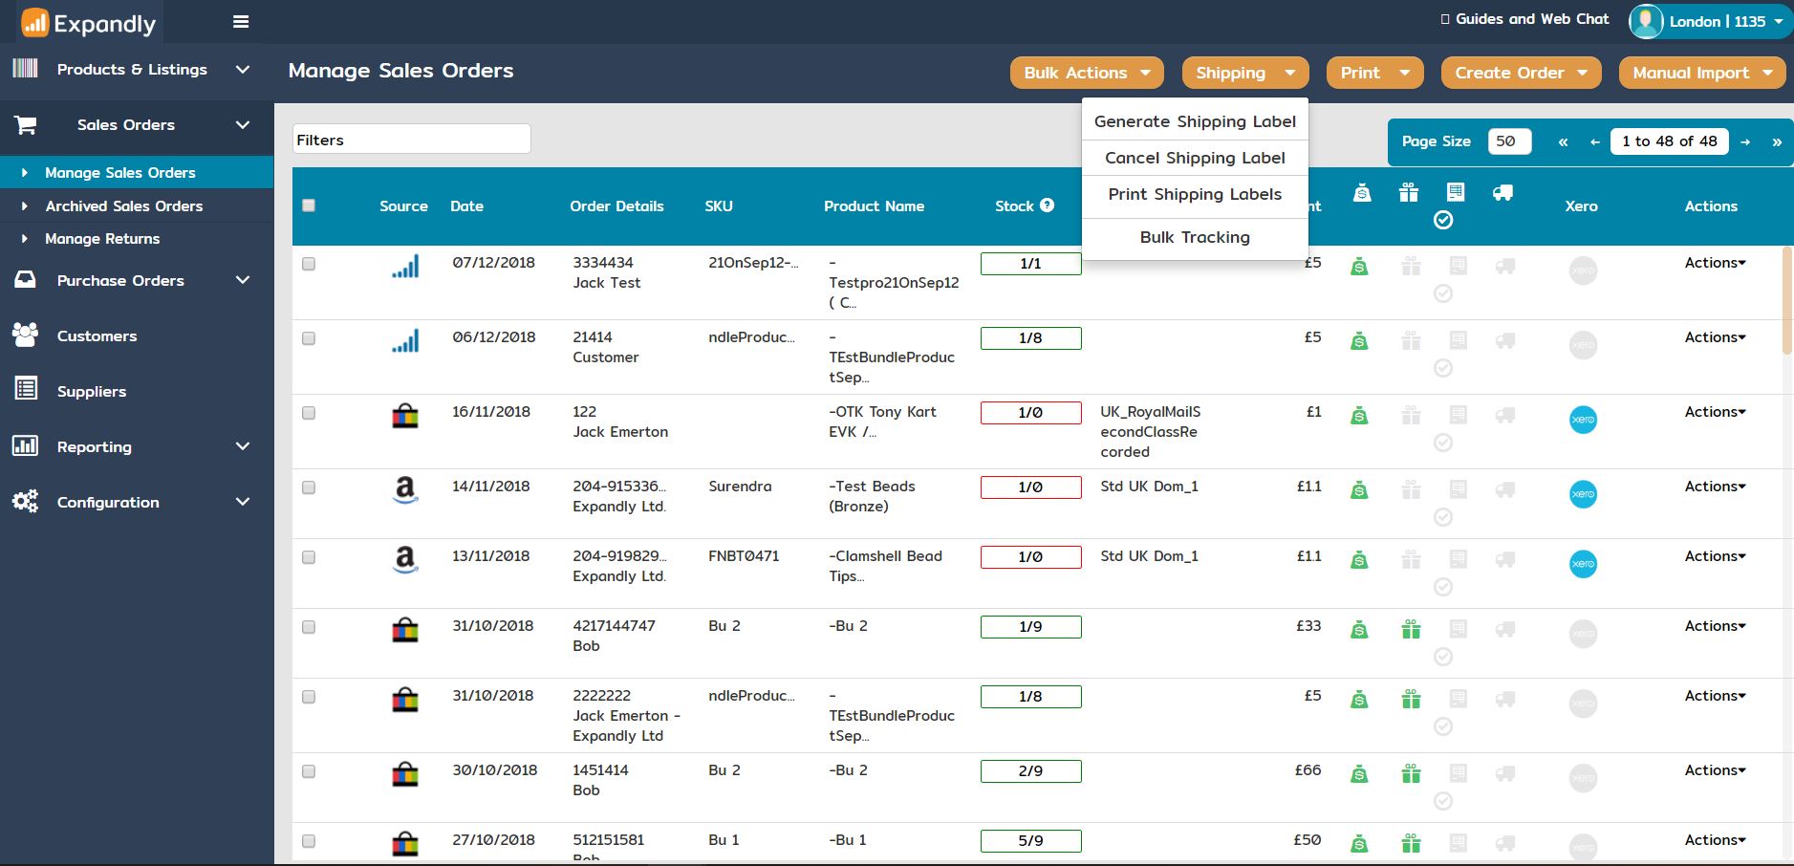
Task: Check the 14/11/2018 Amazon order checkbox
Action: 309,487
